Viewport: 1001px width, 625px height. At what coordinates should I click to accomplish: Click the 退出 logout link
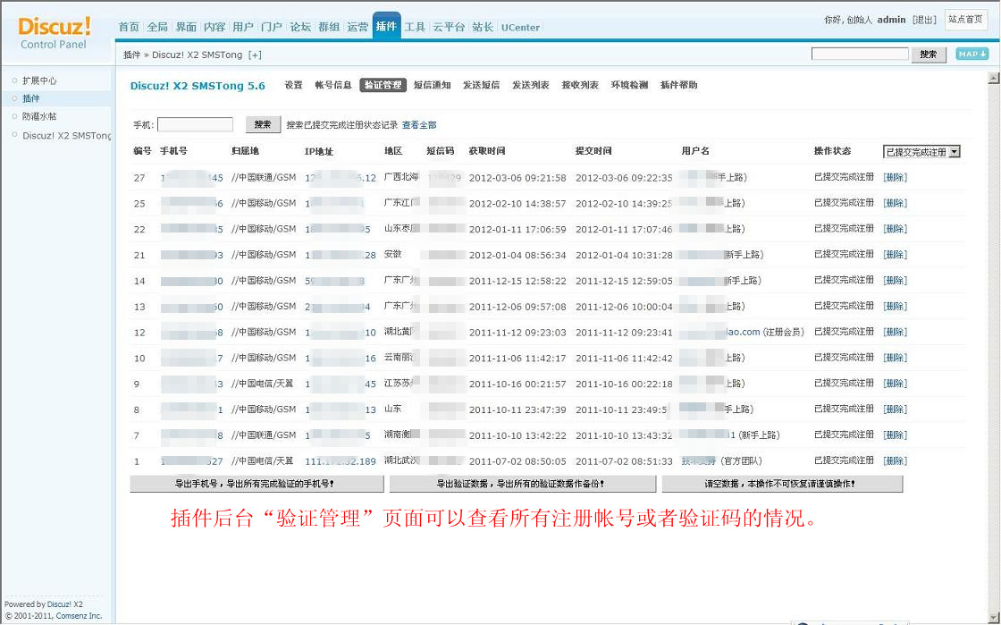click(x=924, y=20)
